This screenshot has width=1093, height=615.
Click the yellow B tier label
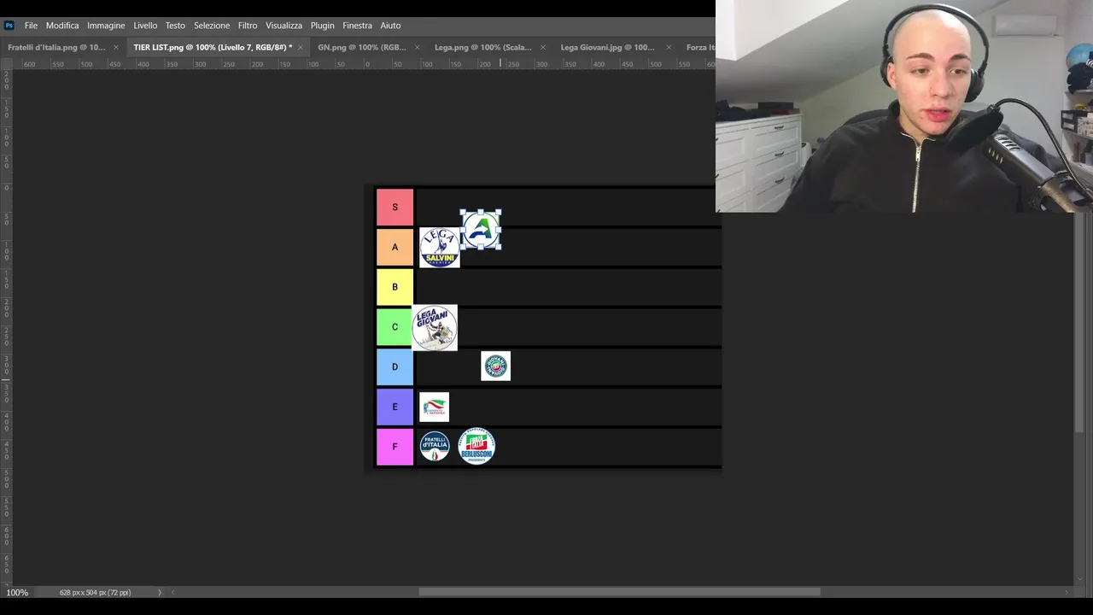click(395, 287)
